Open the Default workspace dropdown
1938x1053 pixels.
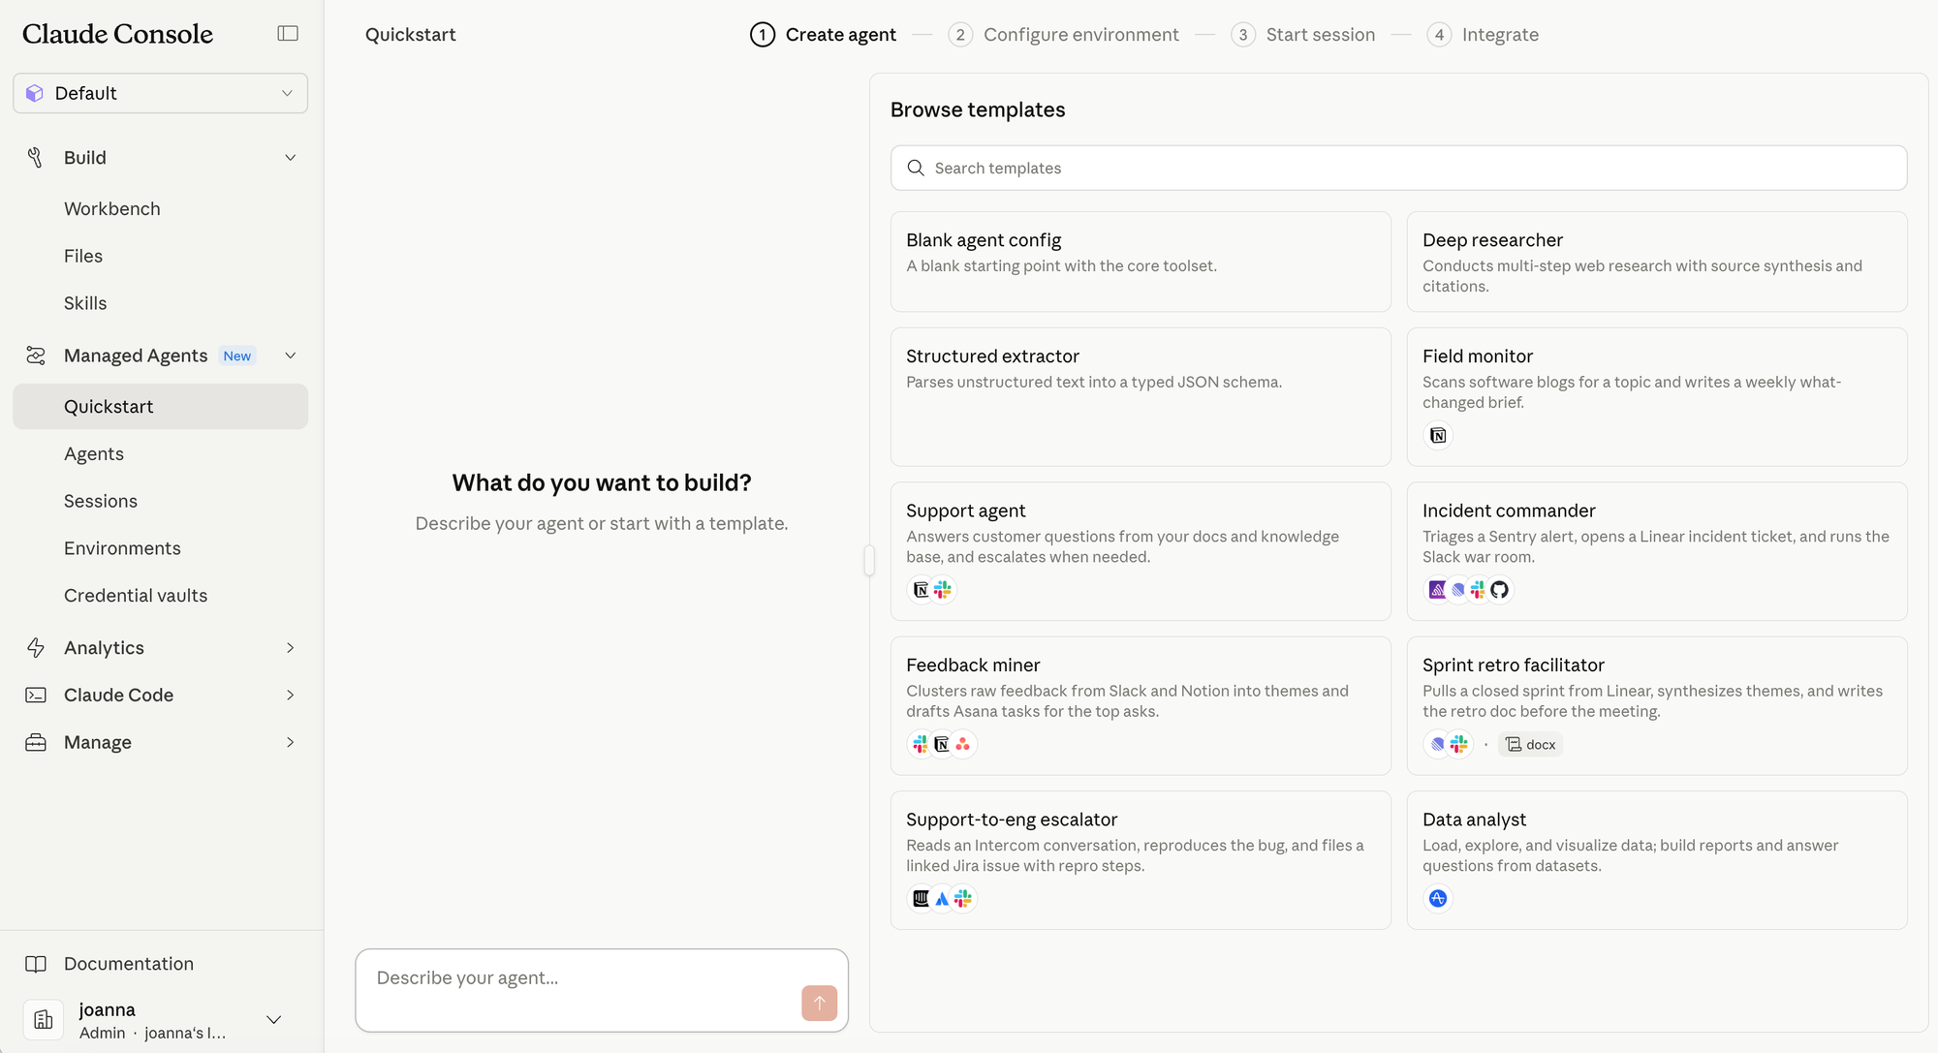pos(161,93)
